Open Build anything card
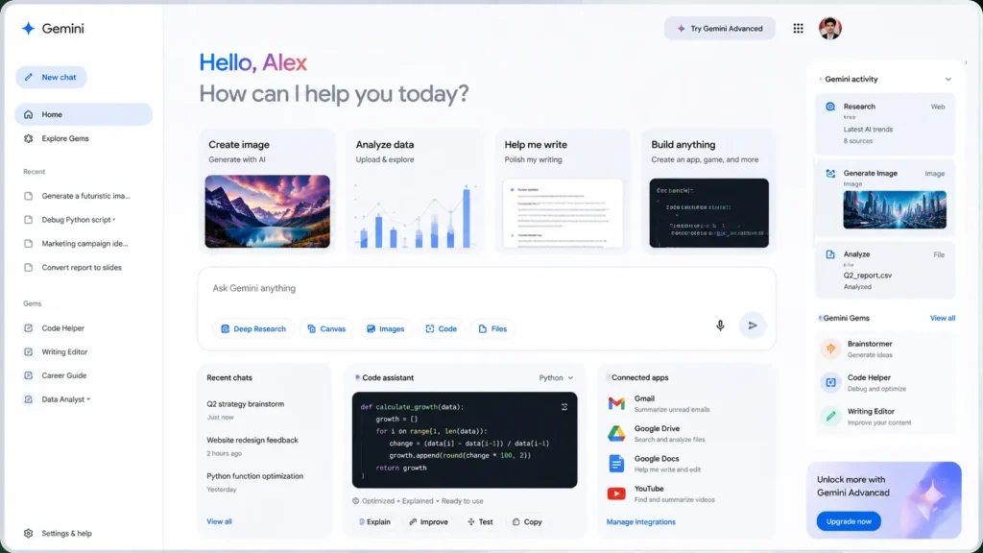983x553 pixels. tap(709, 191)
